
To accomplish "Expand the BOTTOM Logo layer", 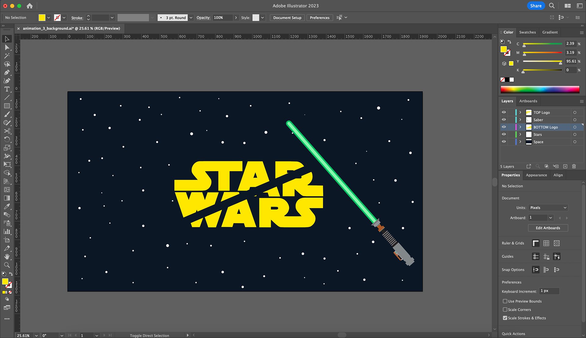I will (x=520, y=127).
